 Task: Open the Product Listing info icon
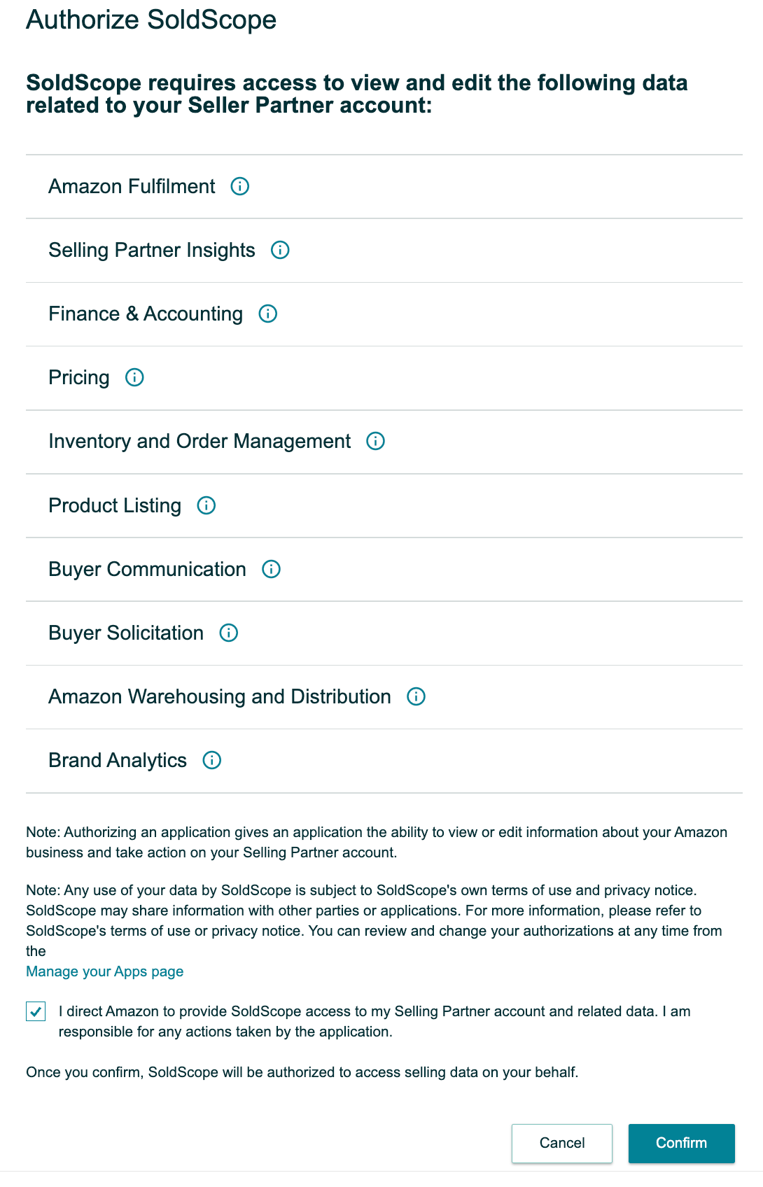click(206, 505)
